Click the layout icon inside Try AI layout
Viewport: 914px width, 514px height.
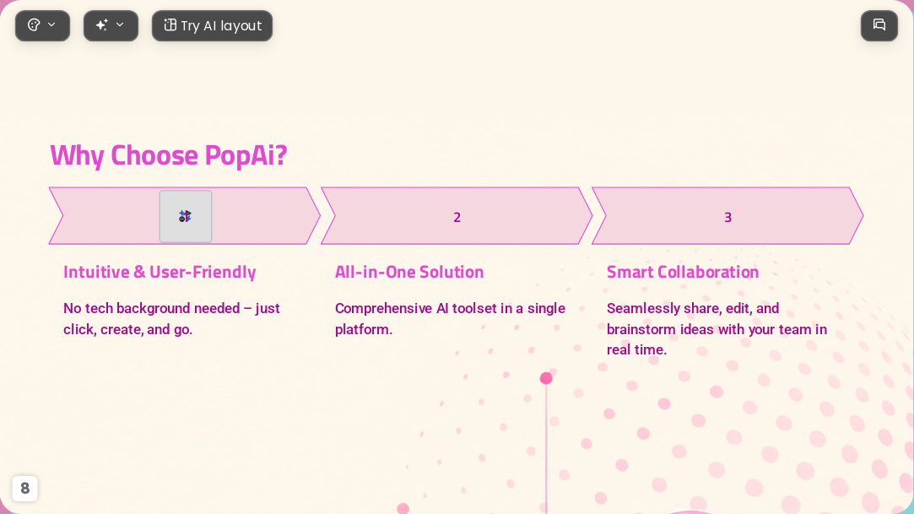pos(170,25)
